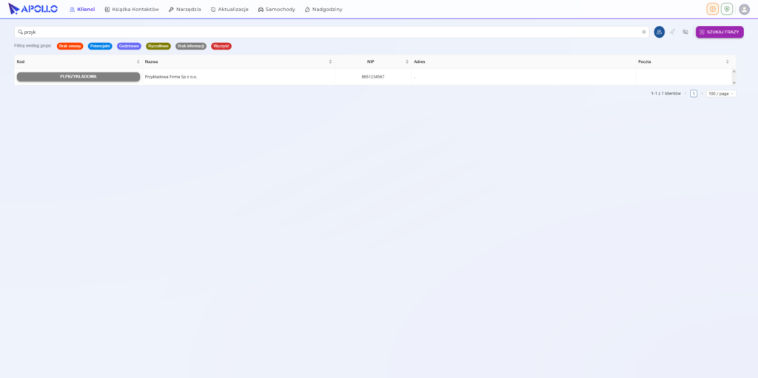Click the Apollo logo
Viewport: 758px width, 378px height.
33,9
